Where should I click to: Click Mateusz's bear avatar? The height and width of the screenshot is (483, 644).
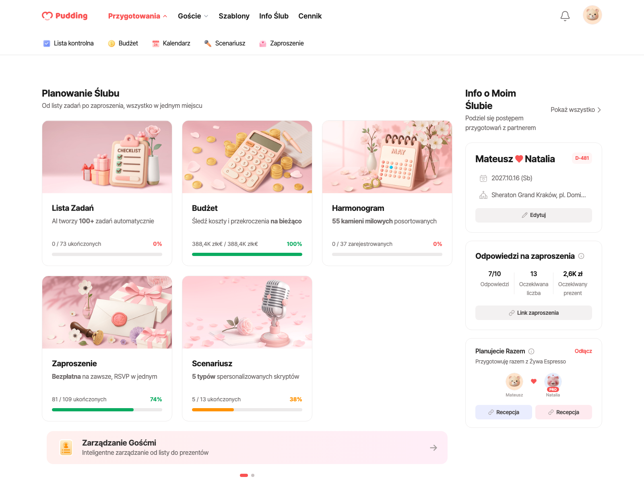point(514,381)
